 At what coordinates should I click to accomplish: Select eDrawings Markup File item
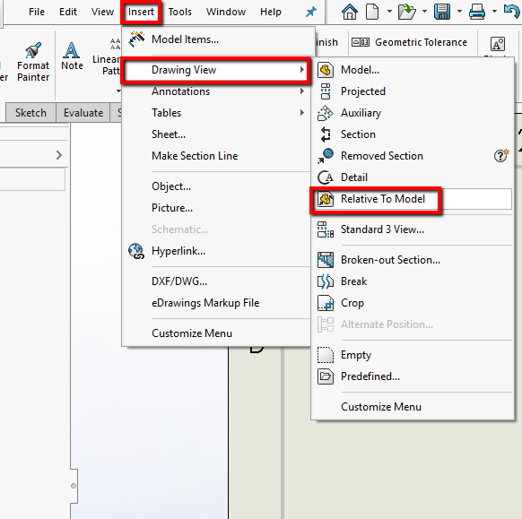coord(216,303)
